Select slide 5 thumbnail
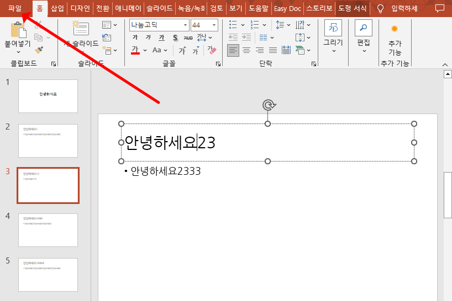Screen dimensions: 452x301 (x=48, y=275)
